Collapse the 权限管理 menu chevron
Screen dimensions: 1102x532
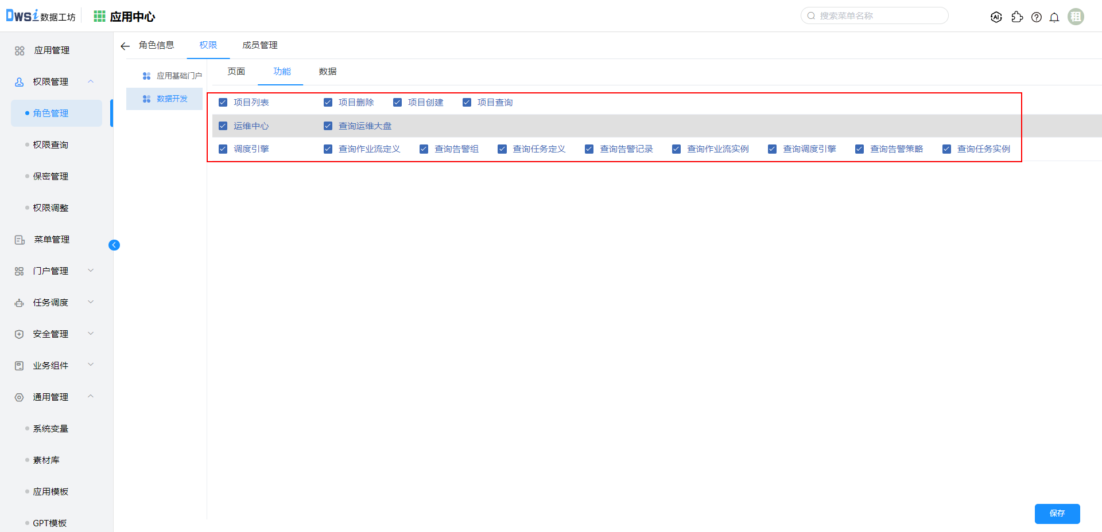coord(91,81)
